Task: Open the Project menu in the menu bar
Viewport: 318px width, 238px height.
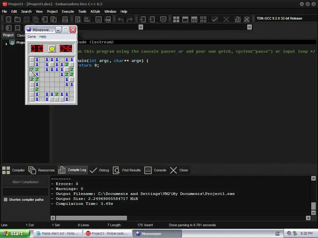Action: 52,11
